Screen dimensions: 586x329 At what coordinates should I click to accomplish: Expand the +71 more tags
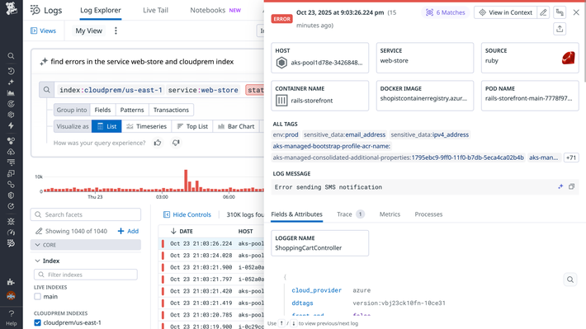click(571, 157)
